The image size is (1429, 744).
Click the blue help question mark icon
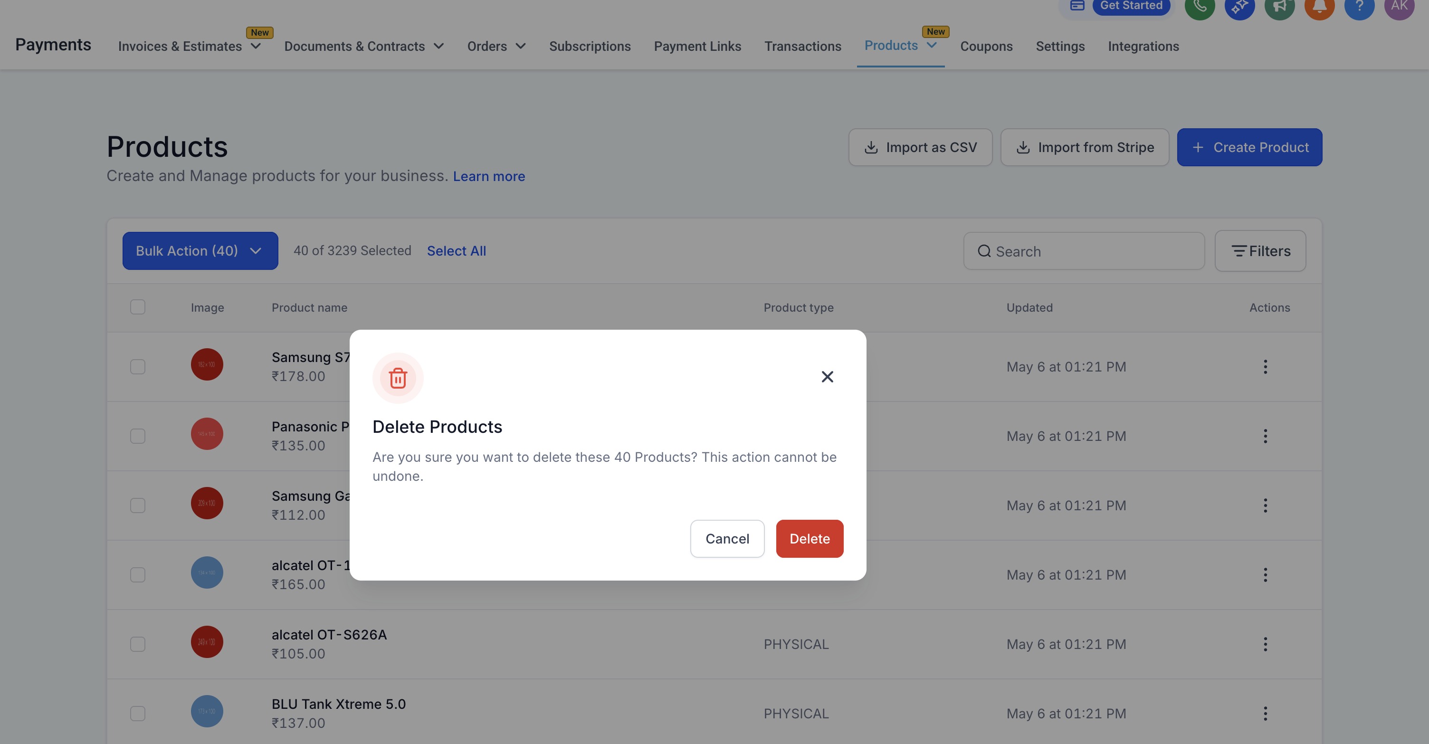(1359, 7)
